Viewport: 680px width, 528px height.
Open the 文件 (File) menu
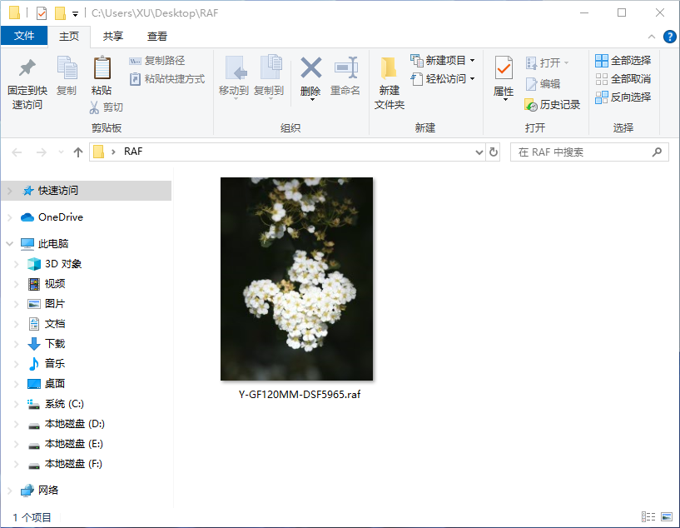pos(24,36)
